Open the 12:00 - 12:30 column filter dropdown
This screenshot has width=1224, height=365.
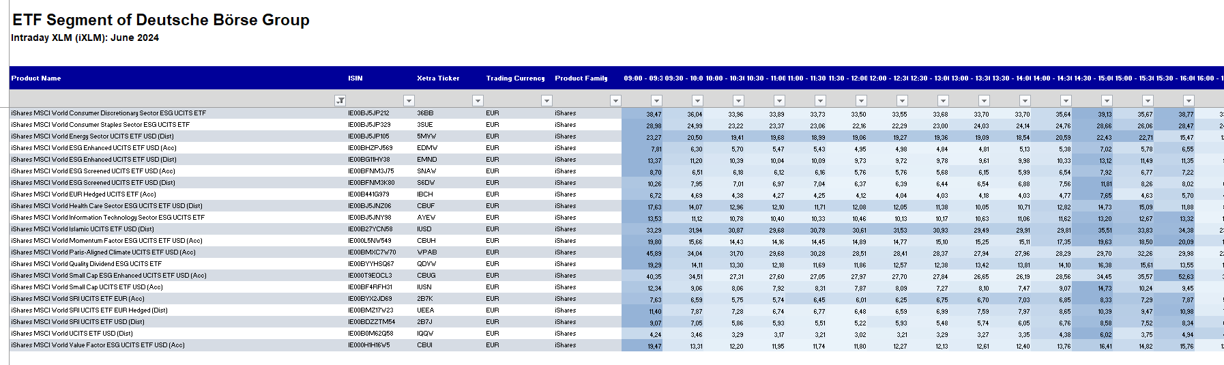pos(902,100)
